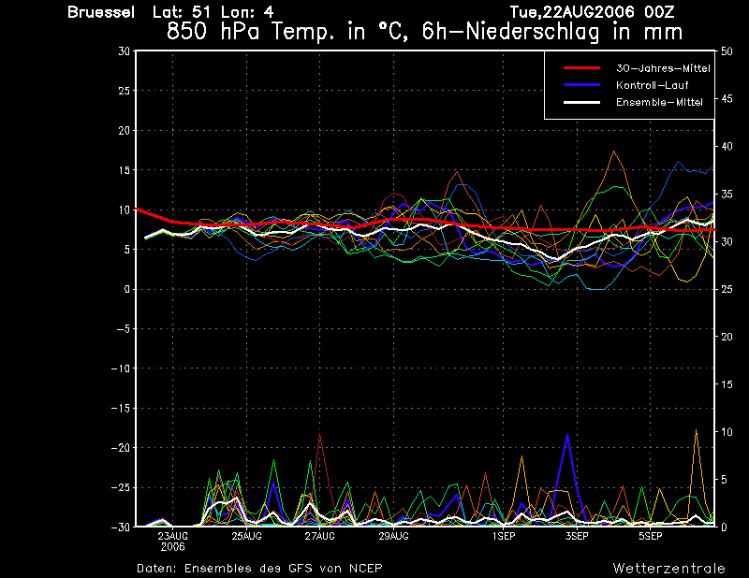This screenshot has width=749, height=578.
Task: Click the '3SEP' date tick label
Action: point(577,536)
